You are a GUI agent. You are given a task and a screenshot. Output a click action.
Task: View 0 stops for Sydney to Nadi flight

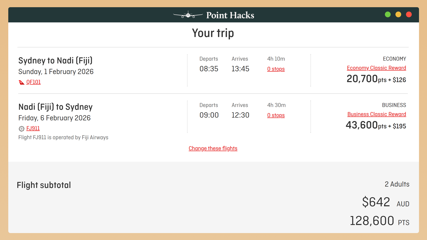[276, 69]
